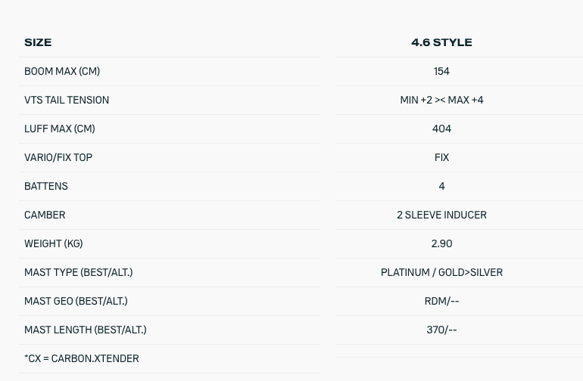Click the VARIO/FIX TOP label
Image resolution: width=583 pixels, height=381 pixels.
click(58, 157)
